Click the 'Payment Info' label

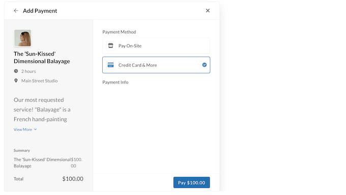(115, 82)
